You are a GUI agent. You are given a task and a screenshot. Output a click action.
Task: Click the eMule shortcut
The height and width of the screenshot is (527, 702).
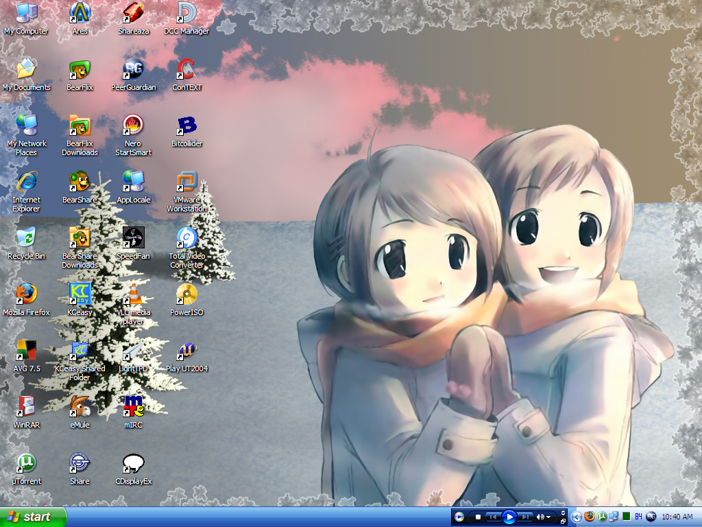click(80, 412)
